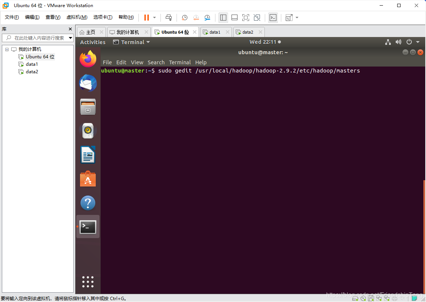
Task: Close the data2 tab
Action: (x=260, y=32)
